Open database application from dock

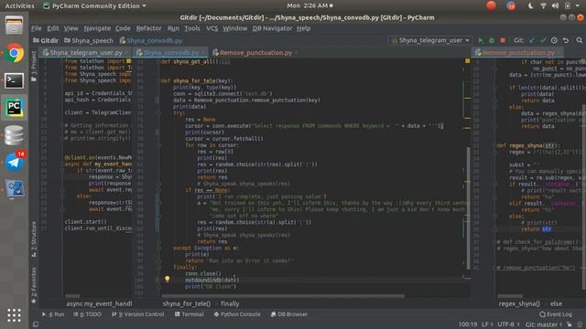(15, 135)
